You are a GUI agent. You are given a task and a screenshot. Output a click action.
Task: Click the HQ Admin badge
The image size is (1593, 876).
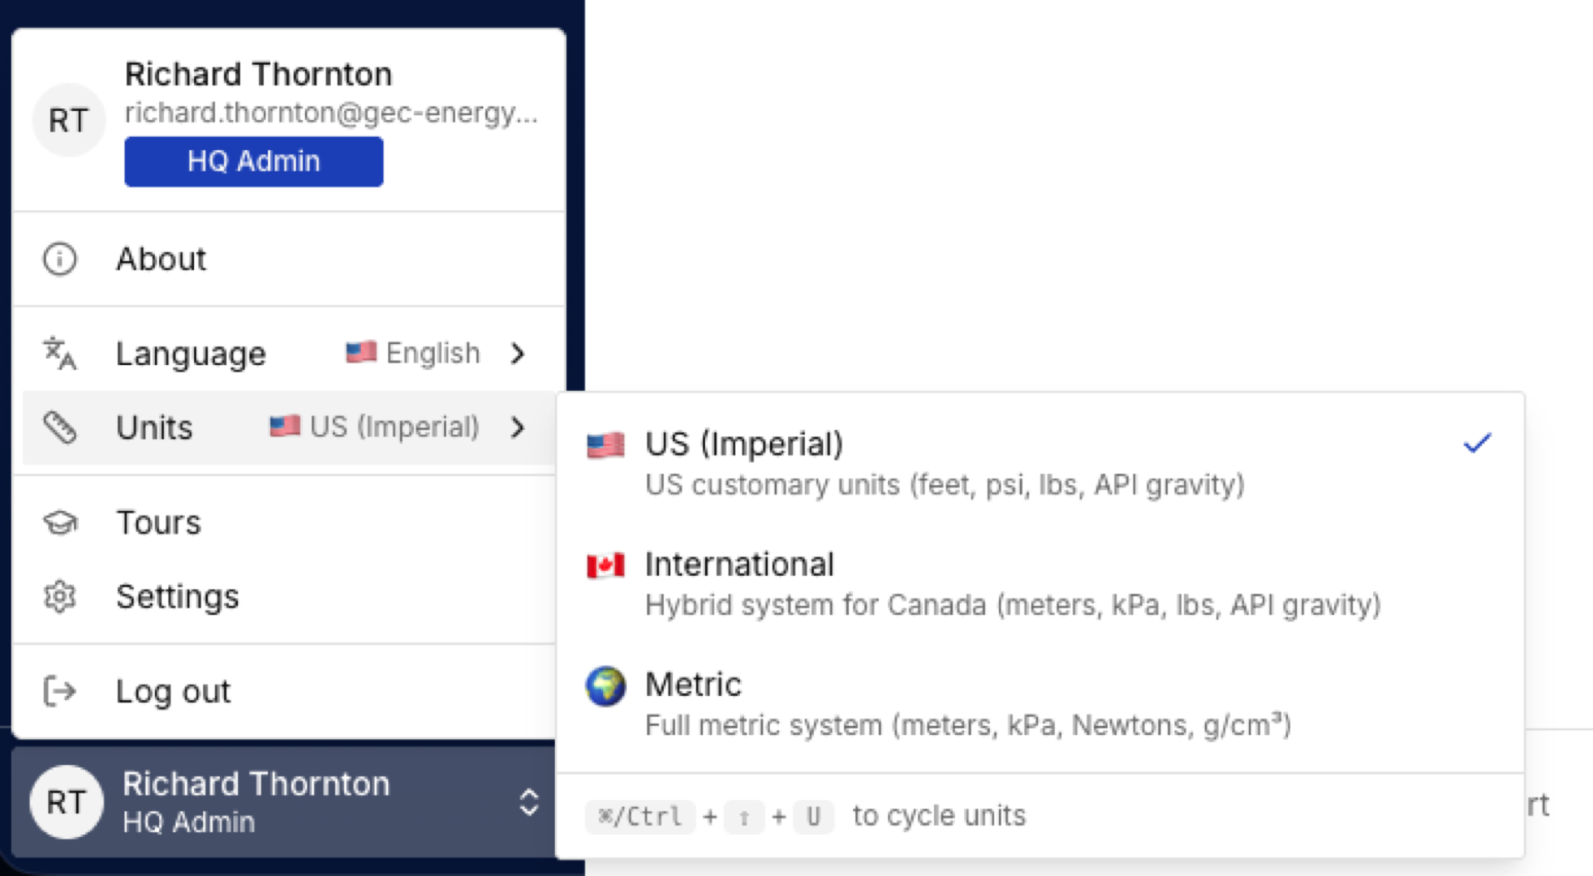coord(253,161)
